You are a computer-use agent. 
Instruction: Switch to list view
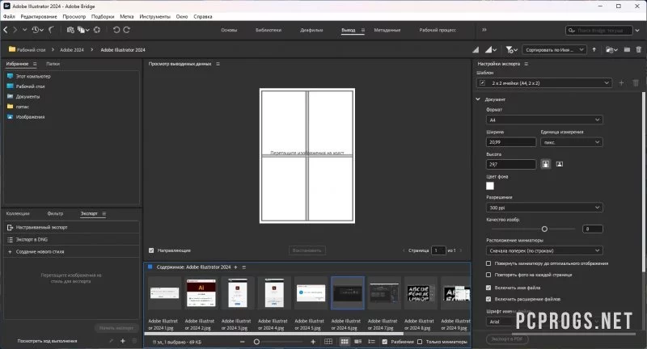pyautogui.click(x=371, y=342)
